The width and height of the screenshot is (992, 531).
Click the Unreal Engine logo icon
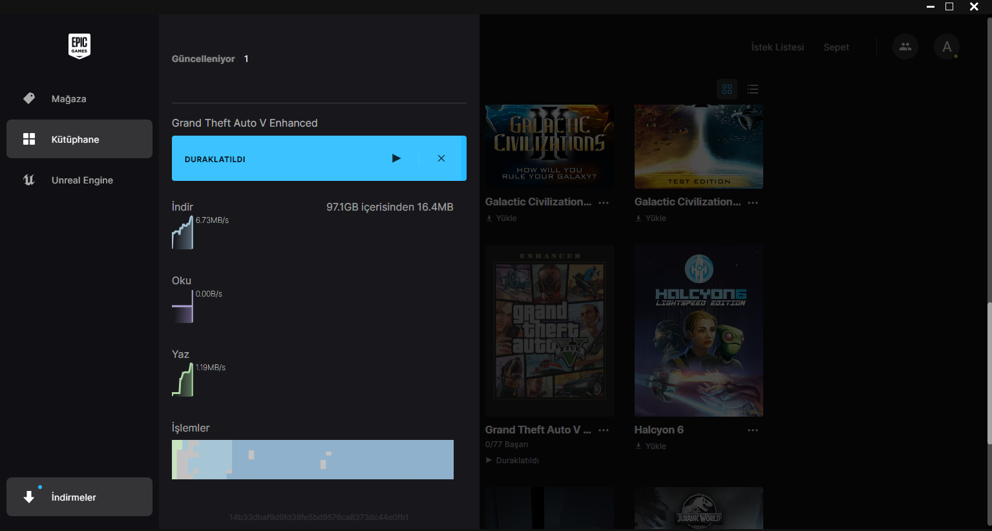point(29,180)
